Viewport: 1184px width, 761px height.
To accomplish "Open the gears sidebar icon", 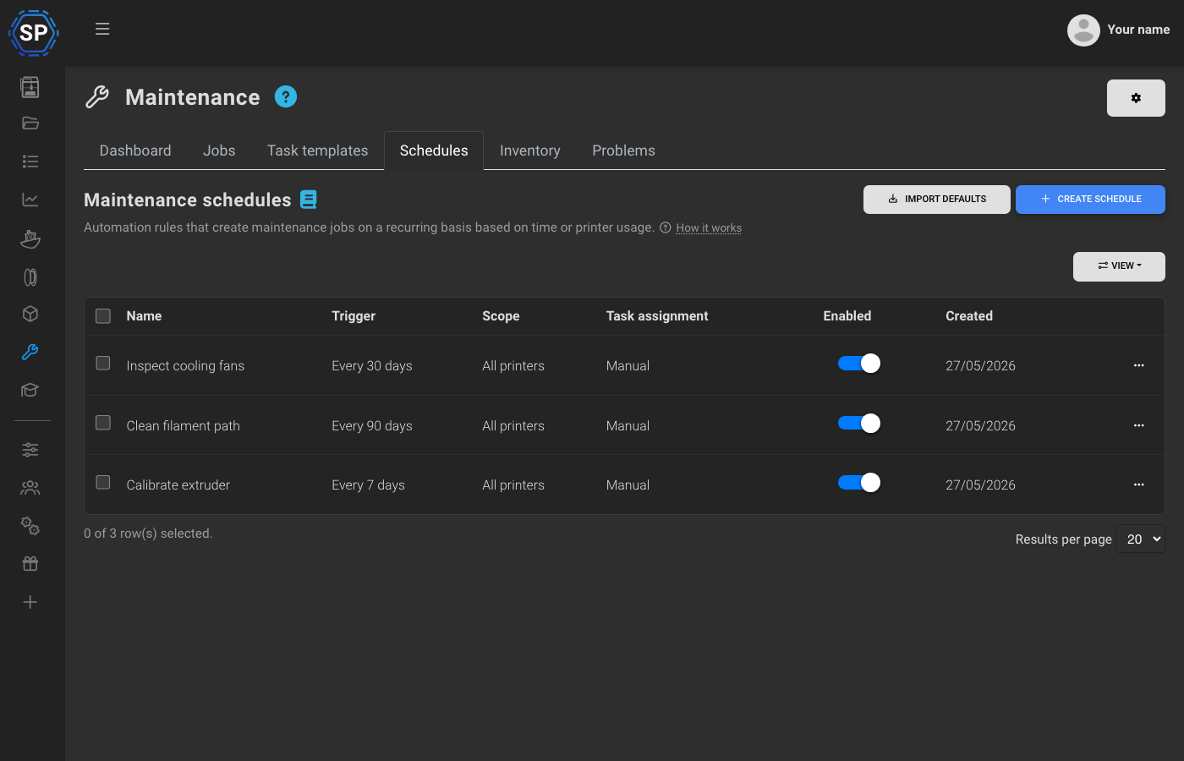I will pyautogui.click(x=30, y=526).
